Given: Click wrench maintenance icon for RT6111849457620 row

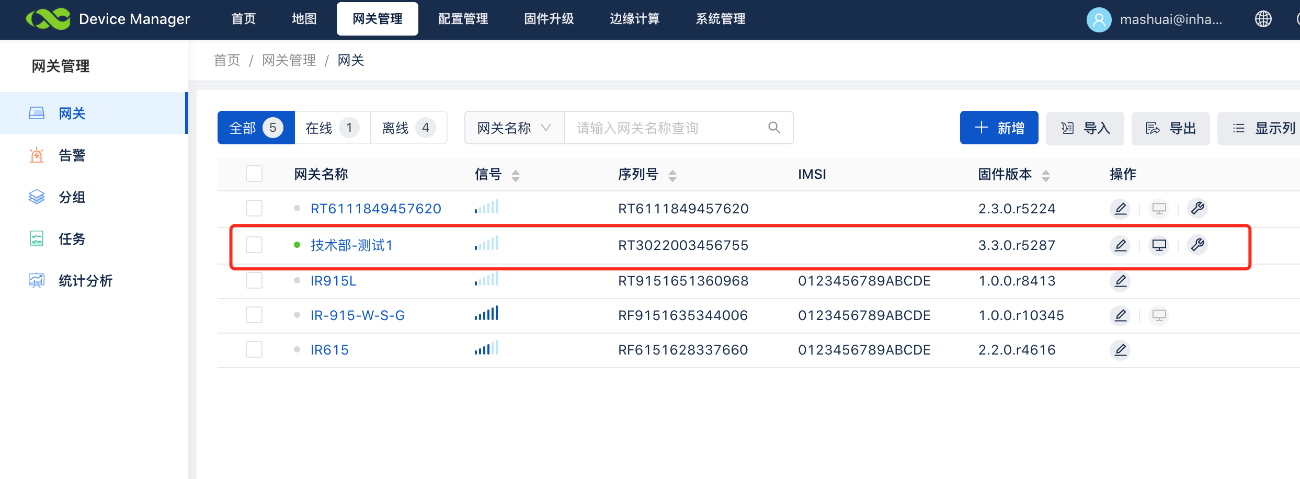Looking at the screenshot, I should (1197, 208).
